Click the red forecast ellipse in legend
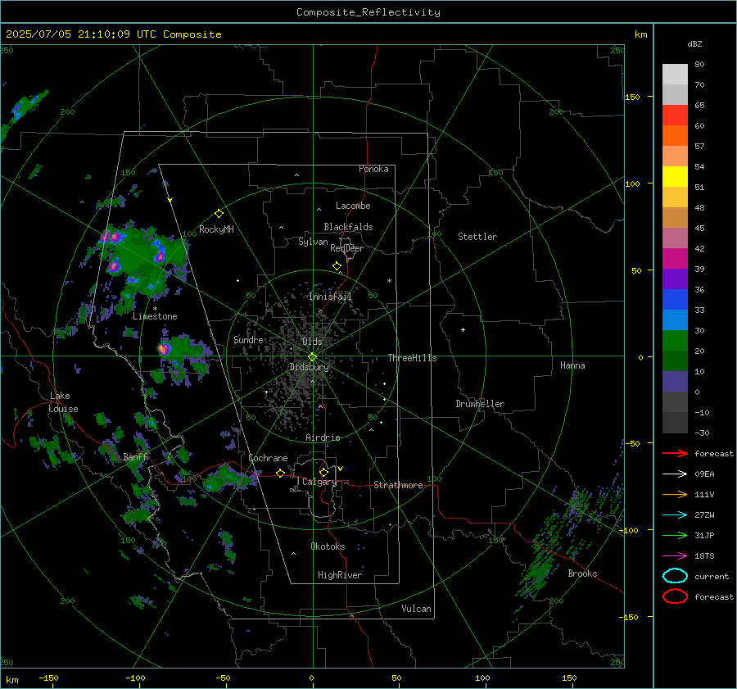The image size is (737, 689). [675, 596]
